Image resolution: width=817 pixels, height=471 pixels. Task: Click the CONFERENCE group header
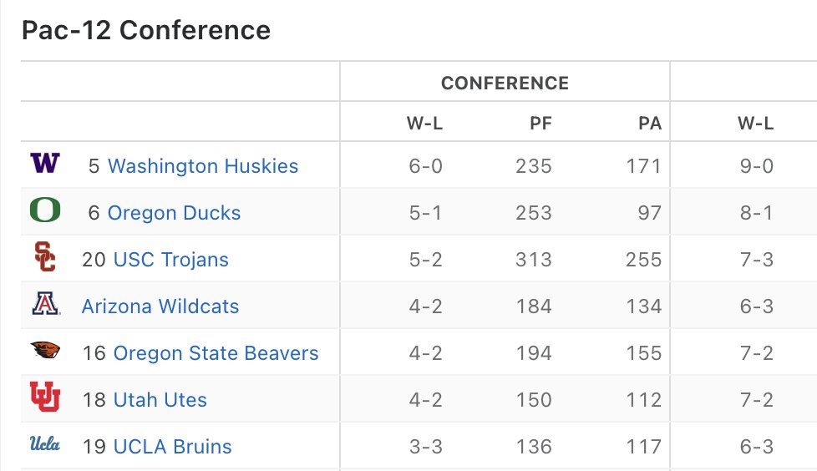tap(505, 83)
